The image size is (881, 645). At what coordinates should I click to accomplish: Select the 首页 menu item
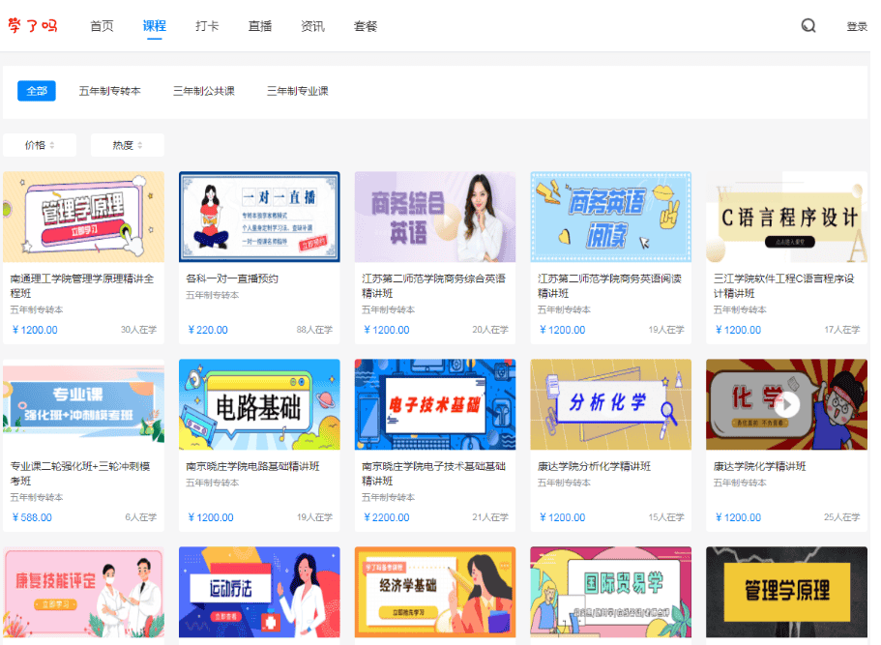pos(101,27)
